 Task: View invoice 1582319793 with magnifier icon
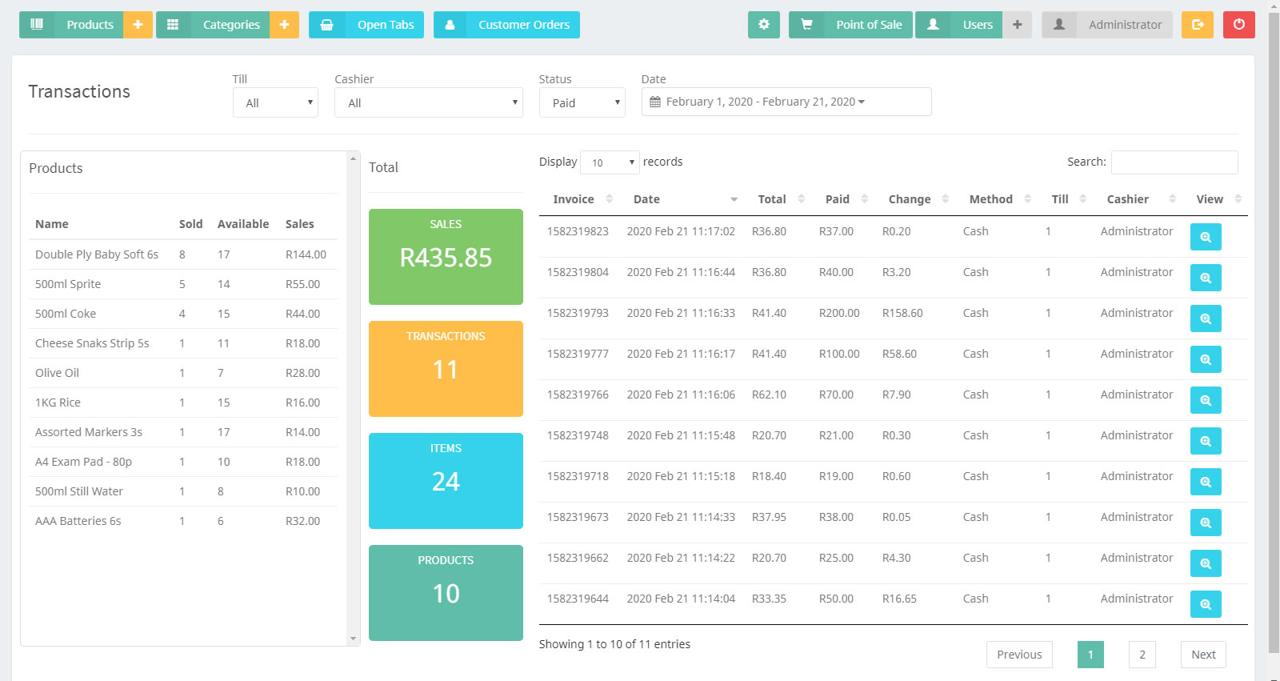(1205, 318)
